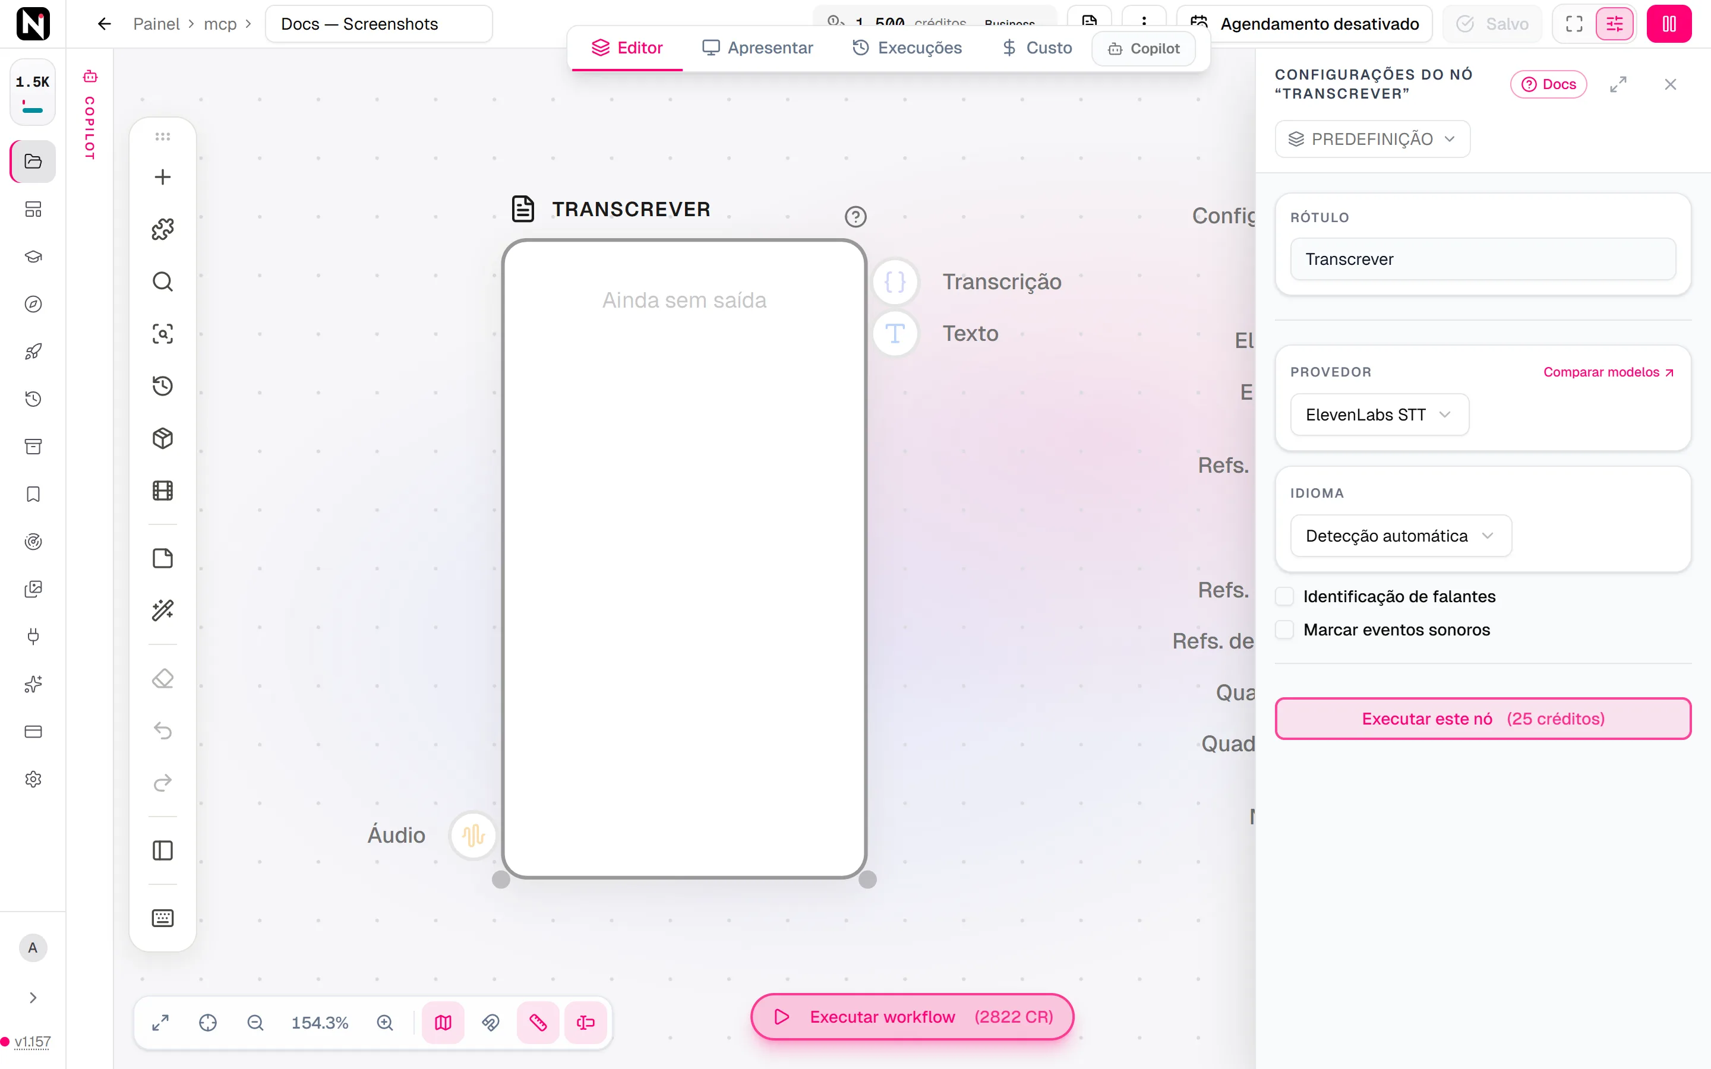
Task: Click the redo arrow
Action: click(163, 783)
